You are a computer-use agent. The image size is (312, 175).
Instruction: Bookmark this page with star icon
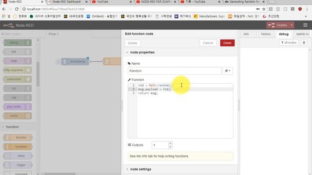(264, 9)
